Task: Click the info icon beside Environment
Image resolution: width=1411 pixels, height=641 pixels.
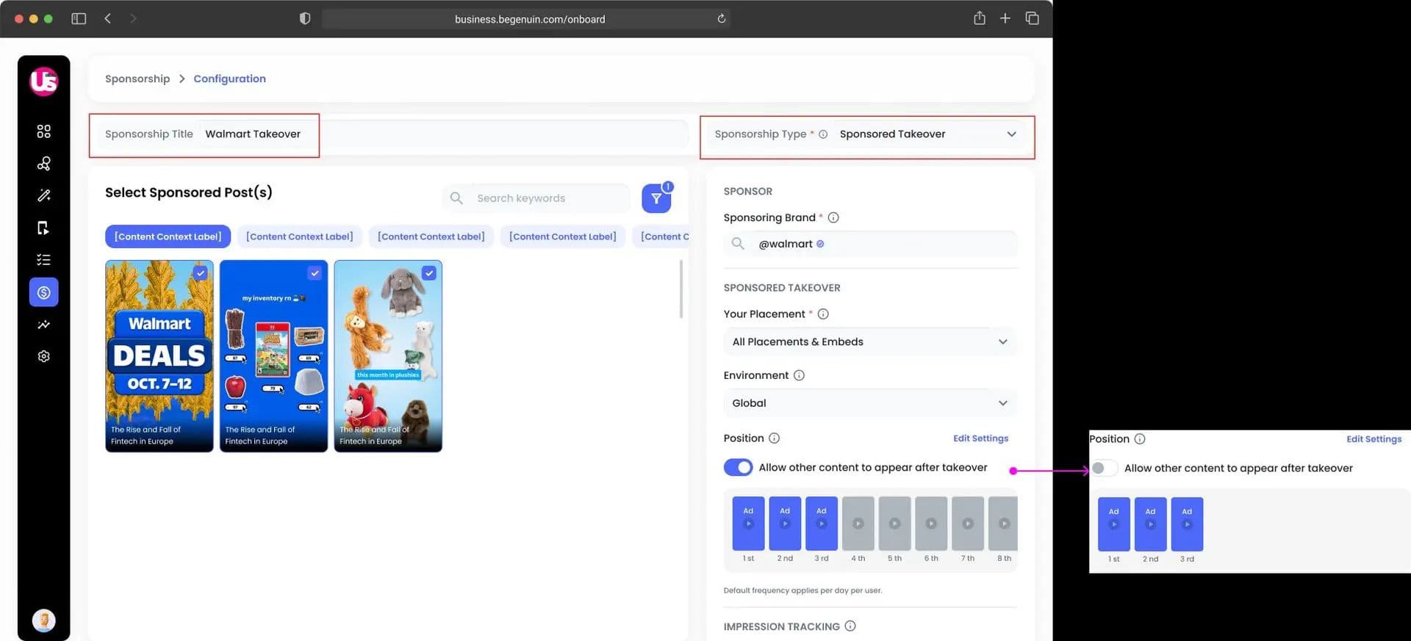Action: pos(799,375)
